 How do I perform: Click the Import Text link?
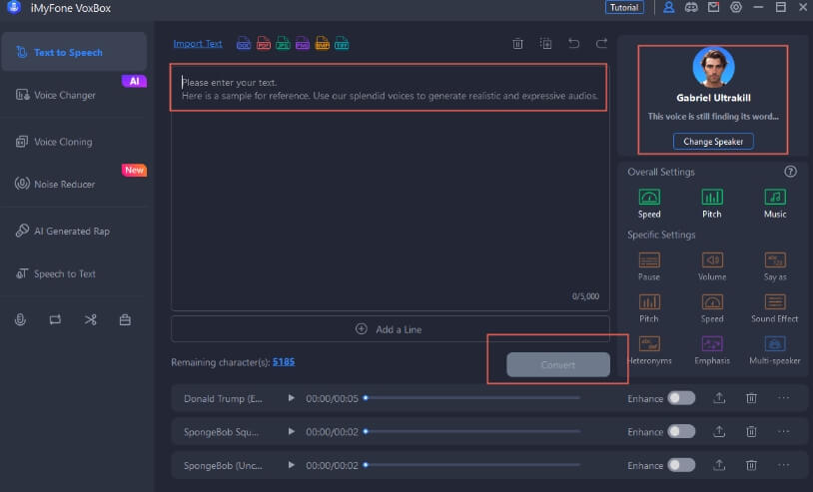click(x=198, y=44)
